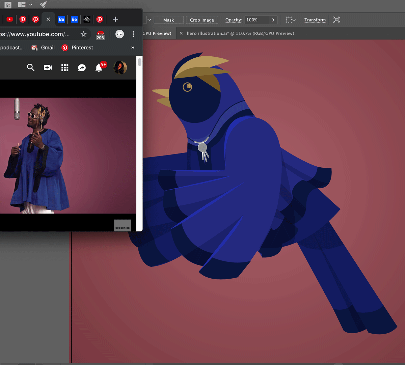Show hidden bookmarks with the double chevron

133,48
